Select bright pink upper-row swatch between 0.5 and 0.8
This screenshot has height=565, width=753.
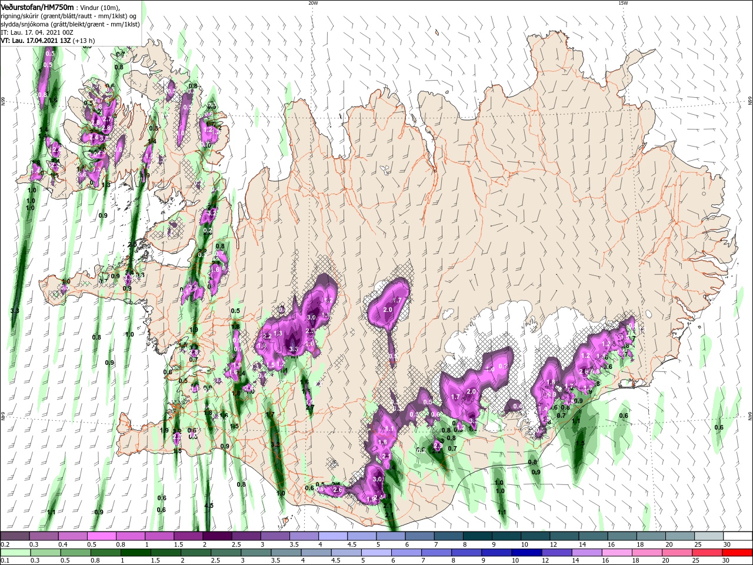click(102, 536)
